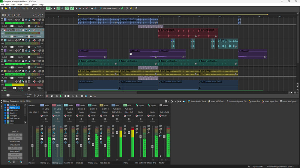Screen dimensions: 300x168
Task: Open a project with the folder icon
Action: 6,8
